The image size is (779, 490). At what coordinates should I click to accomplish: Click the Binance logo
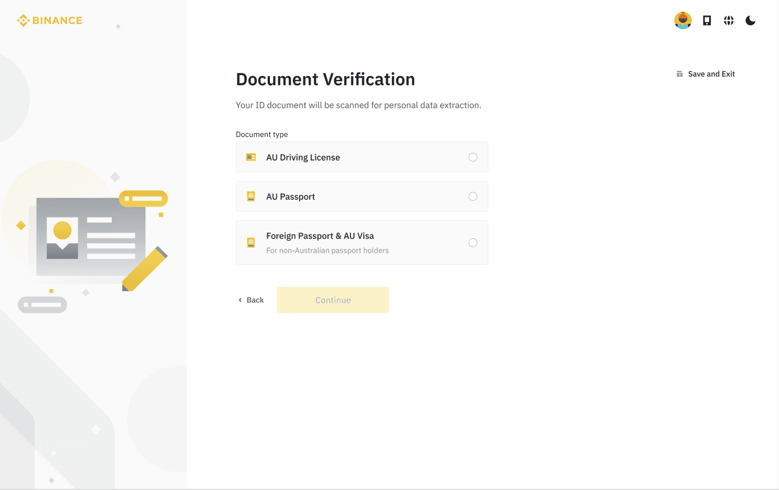50,21
